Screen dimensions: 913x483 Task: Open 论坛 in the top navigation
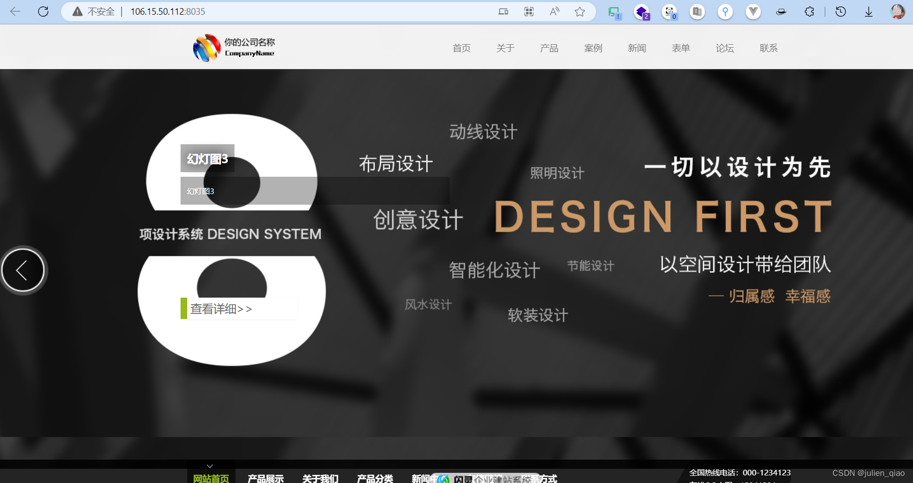pyautogui.click(x=725, y=48)
